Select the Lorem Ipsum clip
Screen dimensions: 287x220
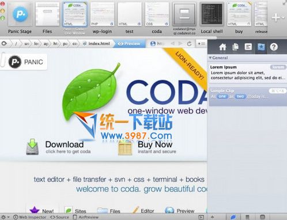point(247,73)
